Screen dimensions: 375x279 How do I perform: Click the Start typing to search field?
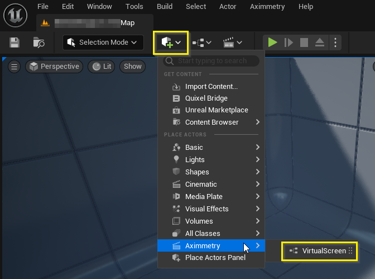click(211, 61)
